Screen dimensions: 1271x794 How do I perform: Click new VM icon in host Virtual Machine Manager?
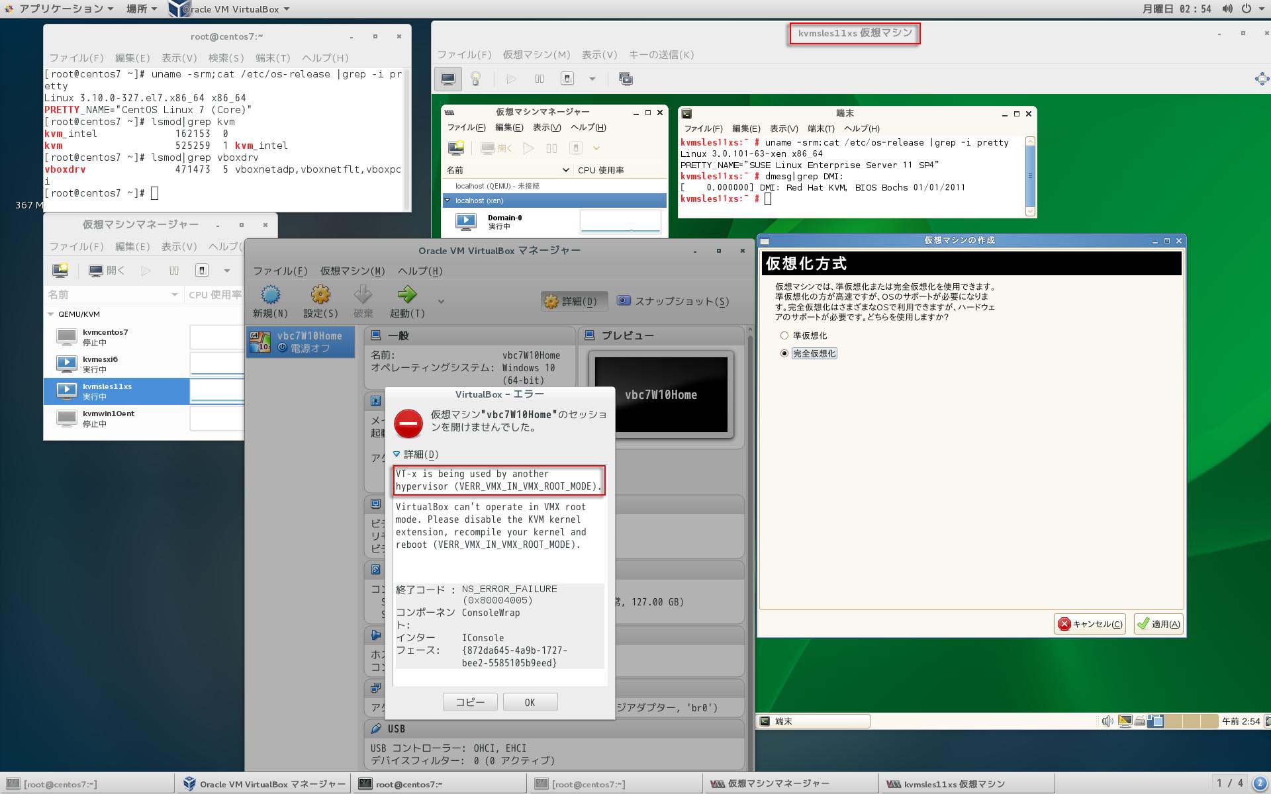coord(60,271)
